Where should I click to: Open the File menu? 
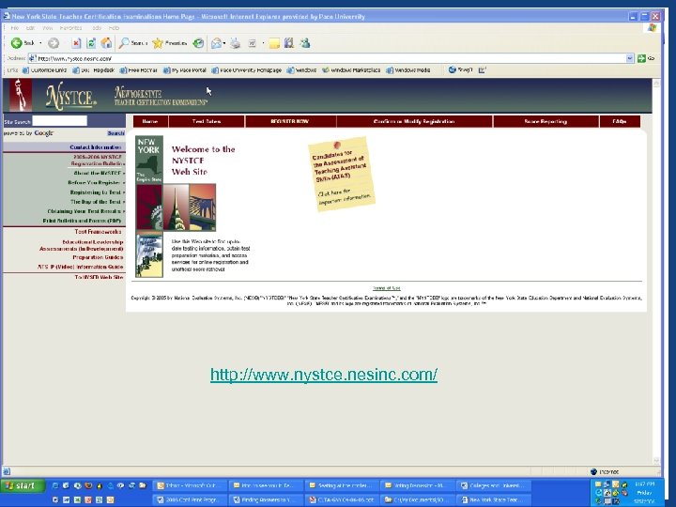[14, 28]
